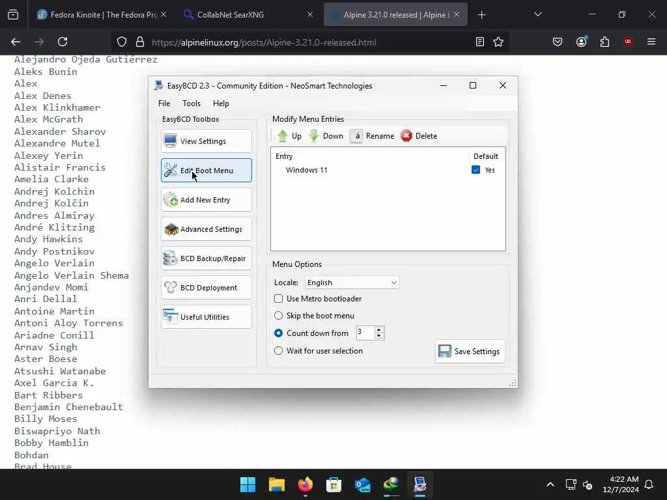667x500 pixels.
Task: Click Internet Download Manager taskbar icon
Action: pos(391,484)
